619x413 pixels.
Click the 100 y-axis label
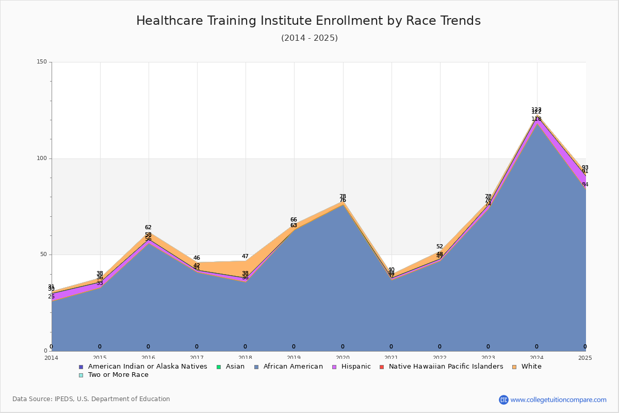tap(42, 158)
